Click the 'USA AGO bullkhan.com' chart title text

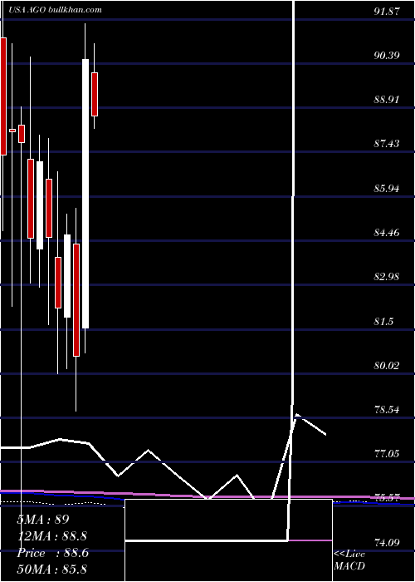click(55, 10)
